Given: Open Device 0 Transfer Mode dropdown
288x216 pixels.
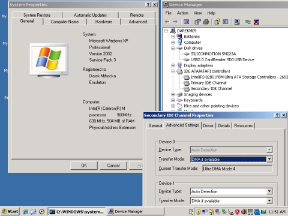Looking at the screenshot, I should pyautogui.click(x=269, y=159).
